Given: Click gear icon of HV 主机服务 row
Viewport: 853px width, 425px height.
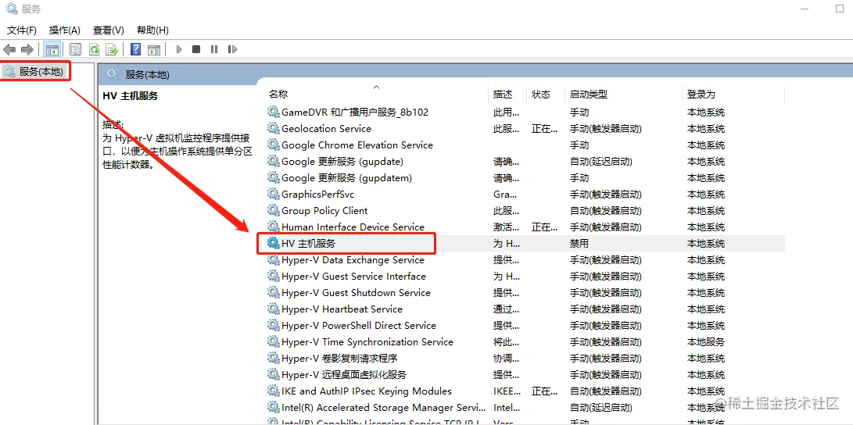Looking at the screenshot, I should click(273, 244).
